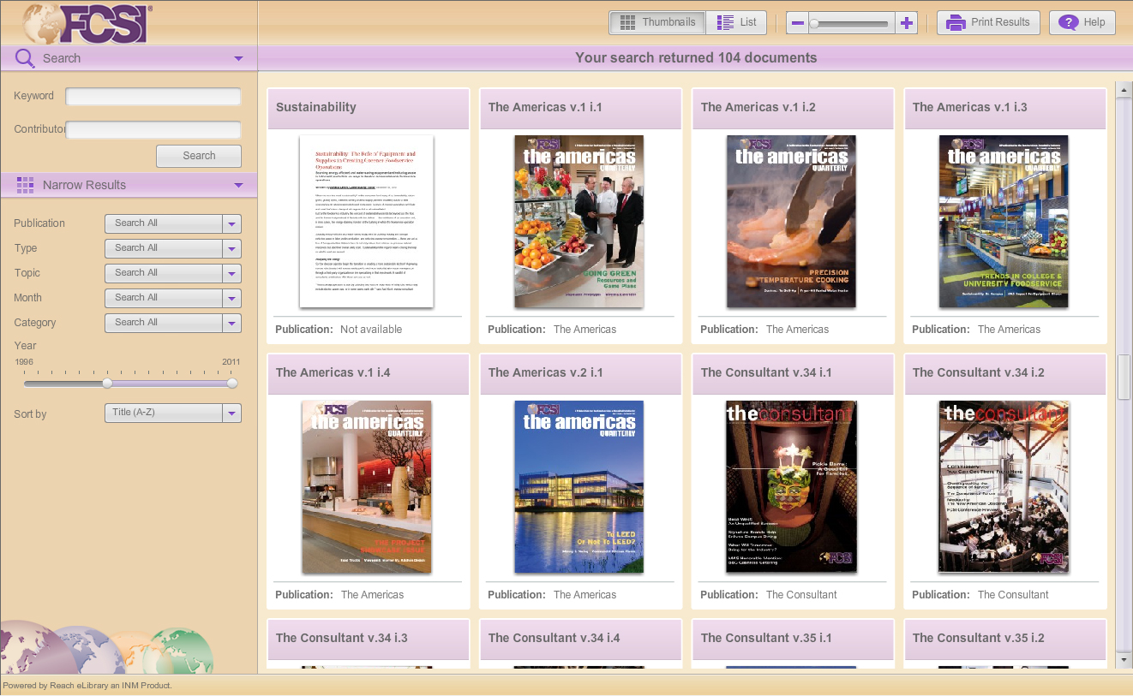Switch to List view
1133x696 pixels.
point(736,23)
